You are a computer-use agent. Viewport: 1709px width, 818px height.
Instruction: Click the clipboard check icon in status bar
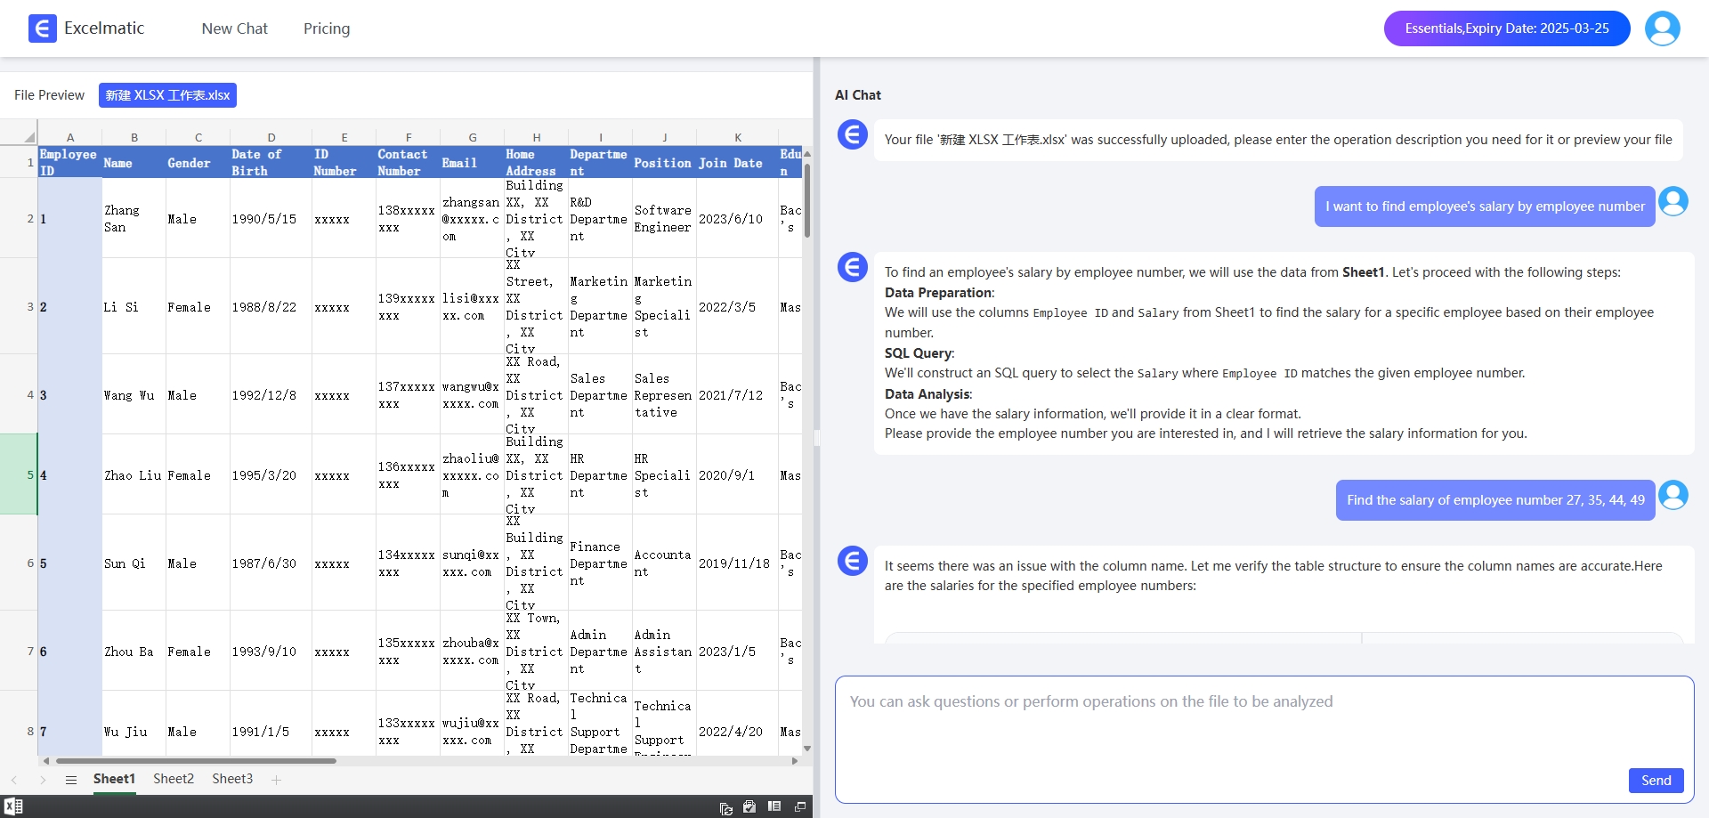click(x=749, y=806)
